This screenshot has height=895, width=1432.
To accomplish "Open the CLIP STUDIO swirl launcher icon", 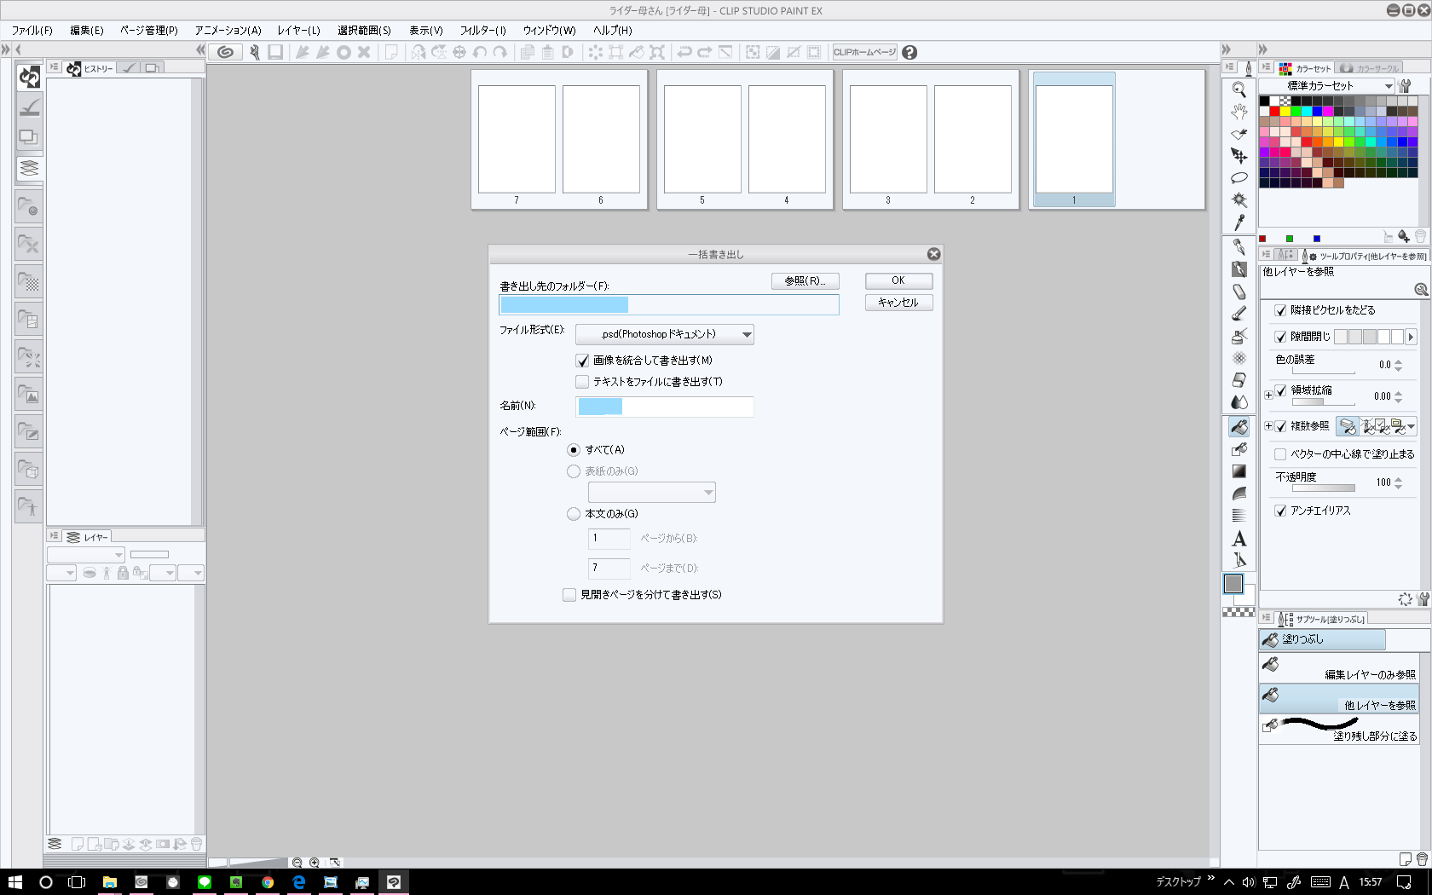I will [x=225, y=52].
